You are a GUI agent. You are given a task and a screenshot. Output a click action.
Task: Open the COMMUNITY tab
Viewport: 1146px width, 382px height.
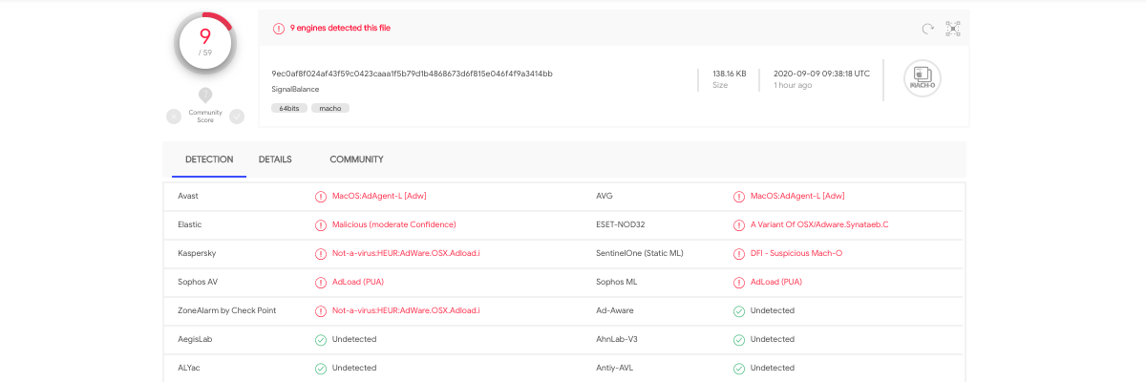tap(356, 159)
